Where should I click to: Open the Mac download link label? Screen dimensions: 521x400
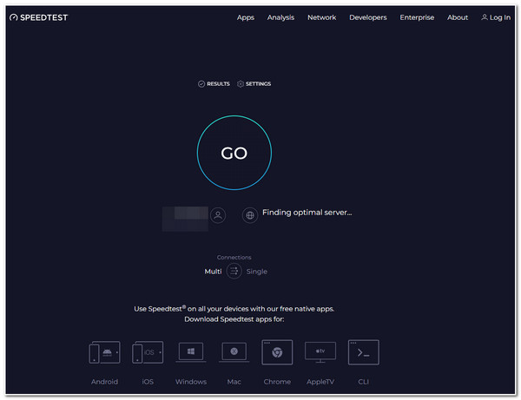[234, 382]
